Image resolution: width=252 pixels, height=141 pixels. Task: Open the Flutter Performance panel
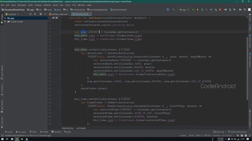click(x=237, y=132)
